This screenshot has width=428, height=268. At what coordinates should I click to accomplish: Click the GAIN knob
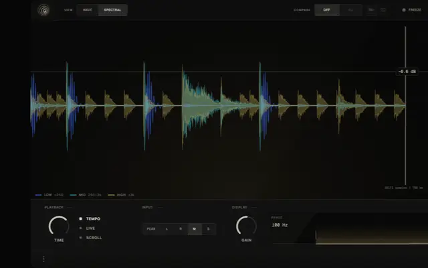point(246,226)
